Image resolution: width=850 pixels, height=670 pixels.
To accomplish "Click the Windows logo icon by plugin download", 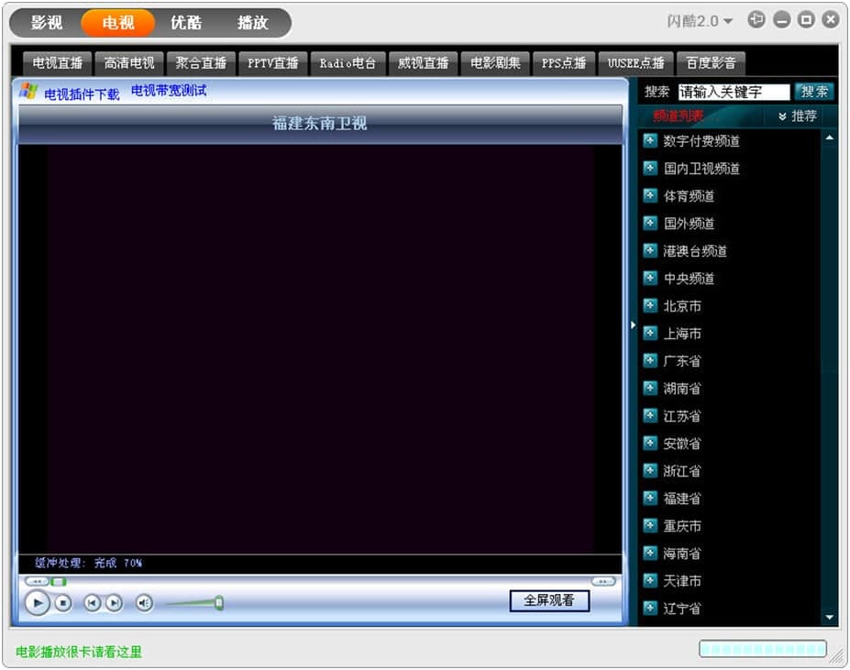I will [x=28, y=91].
